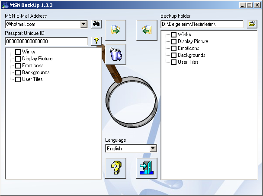Minimize the MSN BackUp window
The height and width of the screenshot is (196, 263).
tap(242, 5)
